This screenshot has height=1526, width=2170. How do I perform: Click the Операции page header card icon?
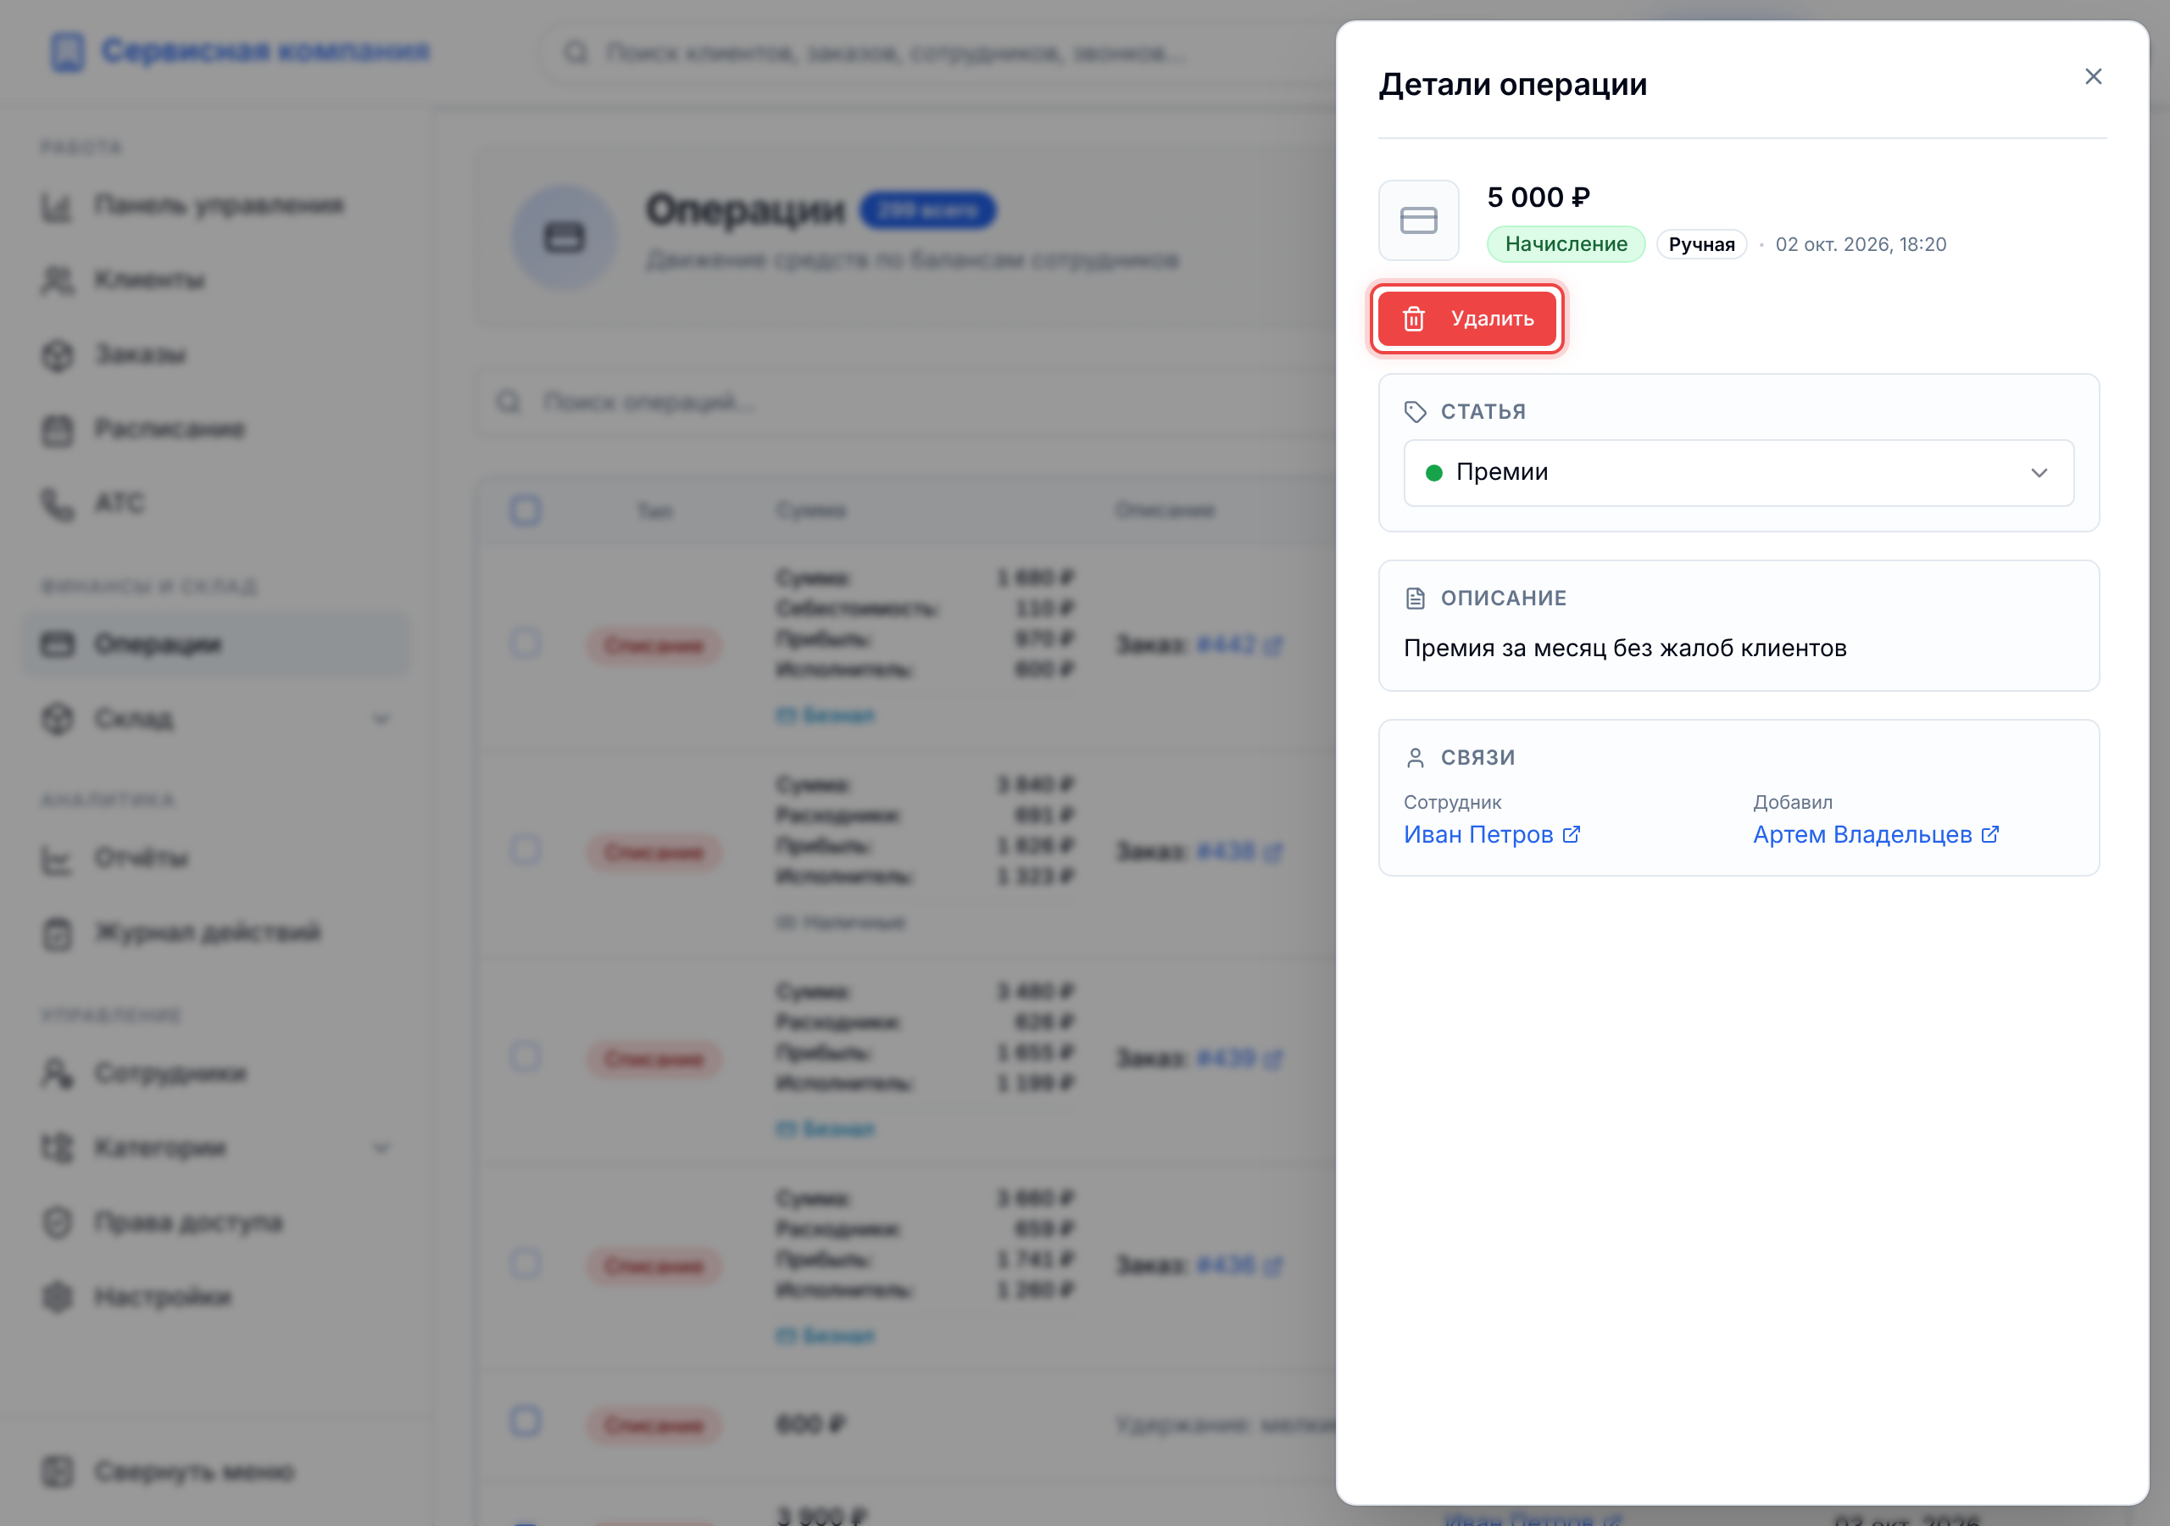(565, 237)
